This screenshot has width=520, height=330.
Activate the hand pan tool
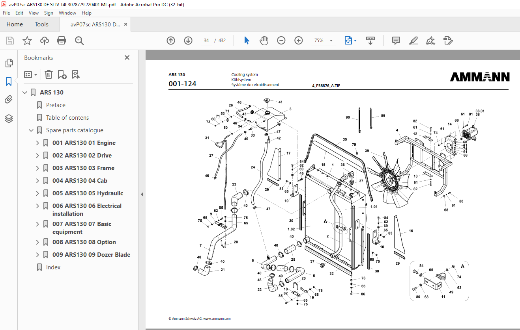[x=264, y=41]
